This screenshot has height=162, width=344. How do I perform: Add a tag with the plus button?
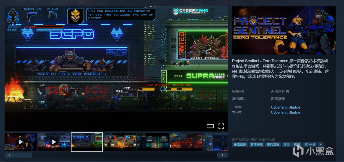(321, 145)
